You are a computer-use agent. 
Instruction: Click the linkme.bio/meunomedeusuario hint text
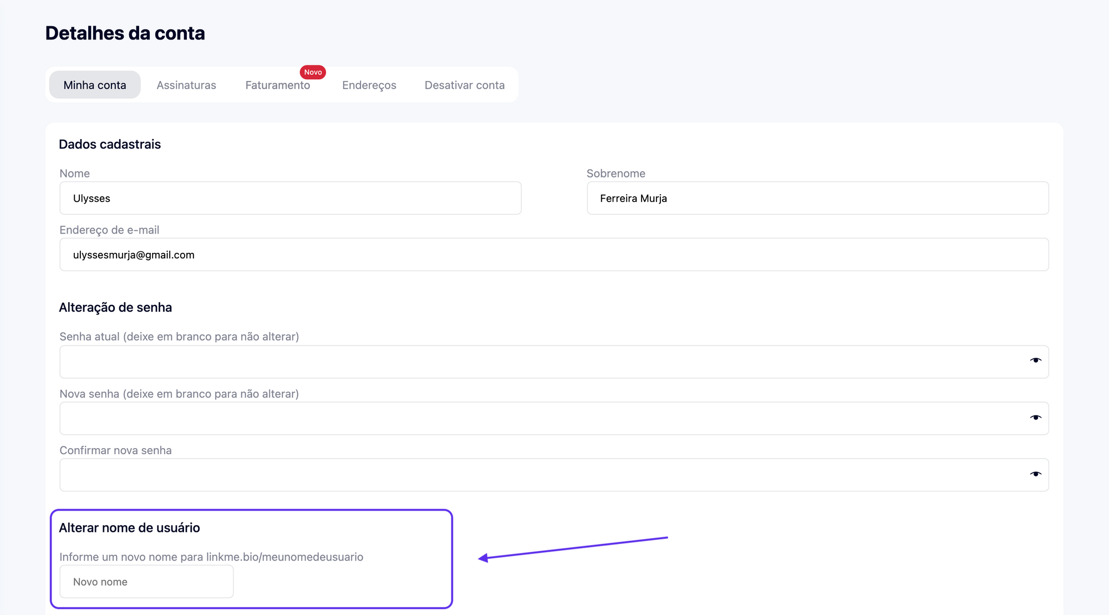pyautogui.click(x=284, y=557)
